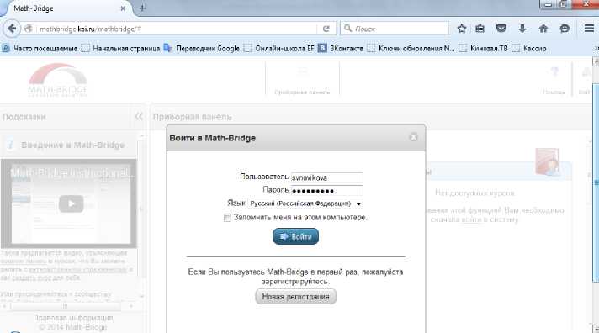599x333 pixels.
Task: Open Онлайн-школа EF bookmark
Action: (x=278, y=49)
